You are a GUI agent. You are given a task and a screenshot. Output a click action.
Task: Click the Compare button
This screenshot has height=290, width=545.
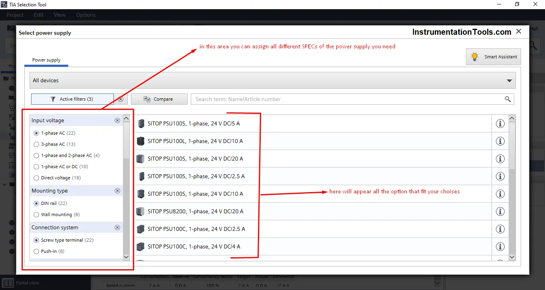pyautogui.click(x=159, y=99)
